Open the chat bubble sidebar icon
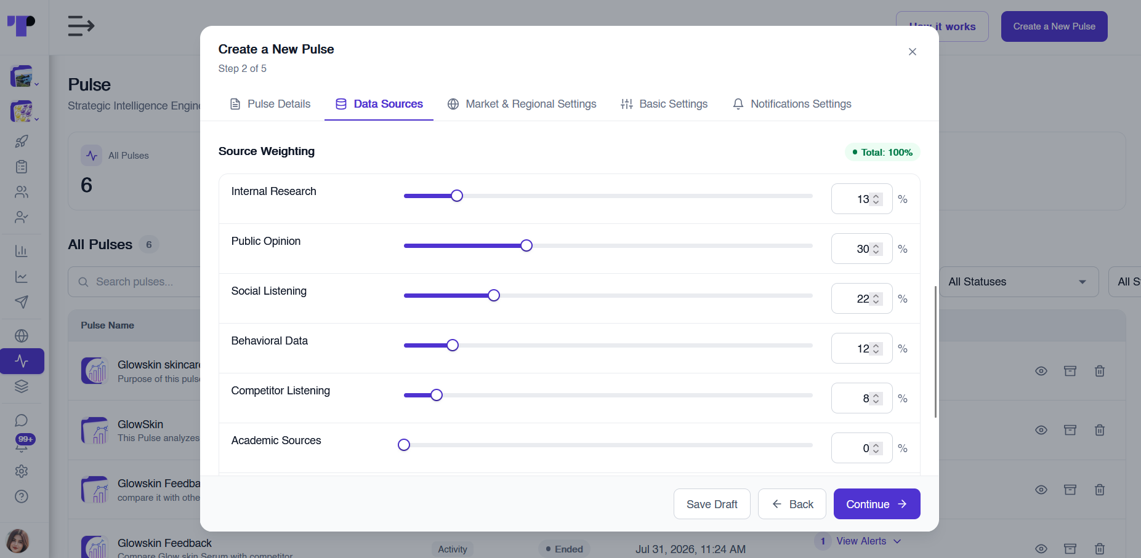 (22, 420)
